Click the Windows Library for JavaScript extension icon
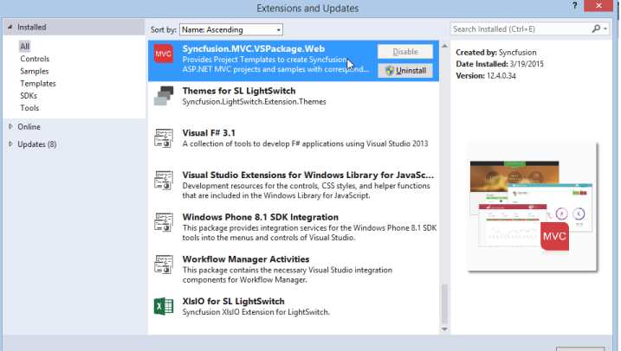621x351 pixels. click(164, 180)
